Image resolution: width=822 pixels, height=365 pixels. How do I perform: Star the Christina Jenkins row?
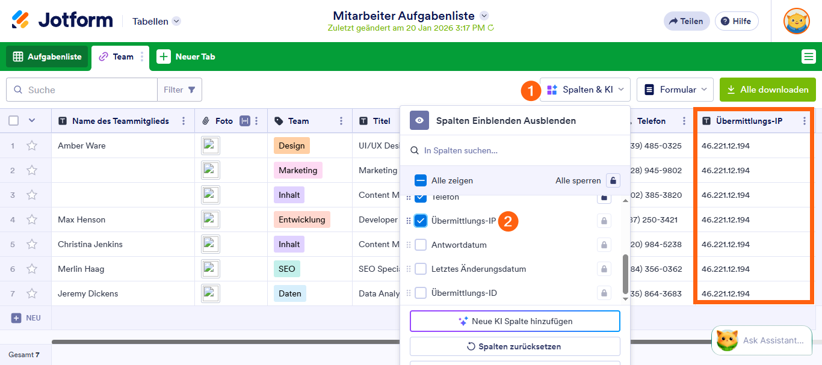click(32, 244)
